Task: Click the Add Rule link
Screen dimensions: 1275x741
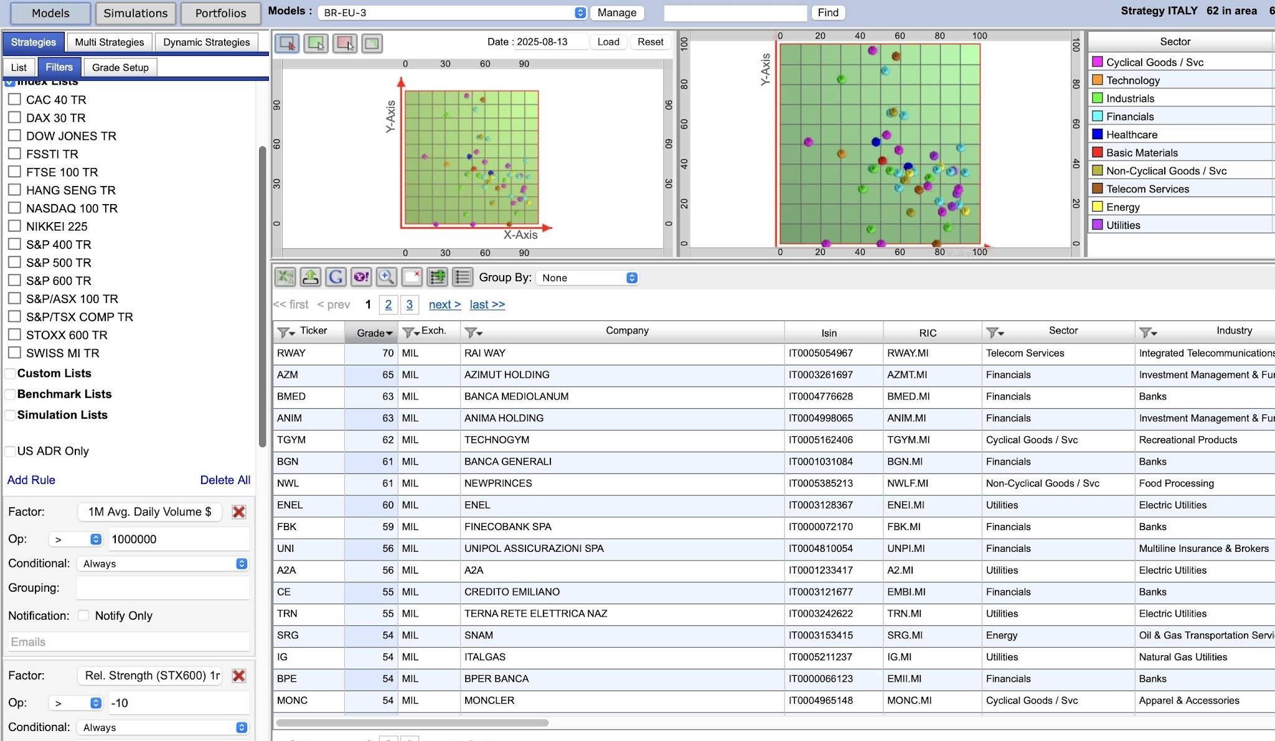Action: (x=31, y=480)
